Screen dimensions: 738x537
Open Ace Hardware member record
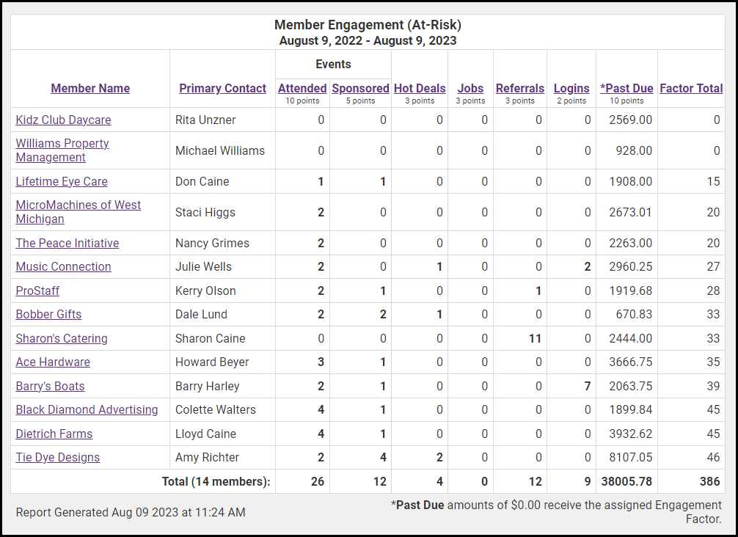[53, 362]
